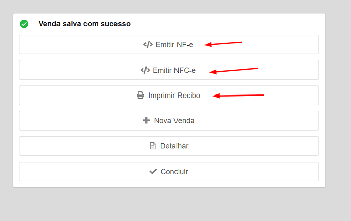Screen dimensions: 351x221
Task: Click the gray backdrop right of the dialog
Action: [x=338, y=102]
